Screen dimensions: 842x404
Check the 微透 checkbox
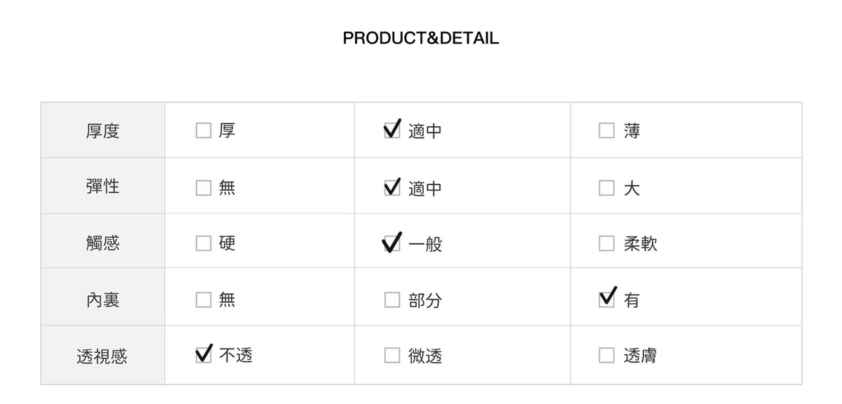click(392, 356)
